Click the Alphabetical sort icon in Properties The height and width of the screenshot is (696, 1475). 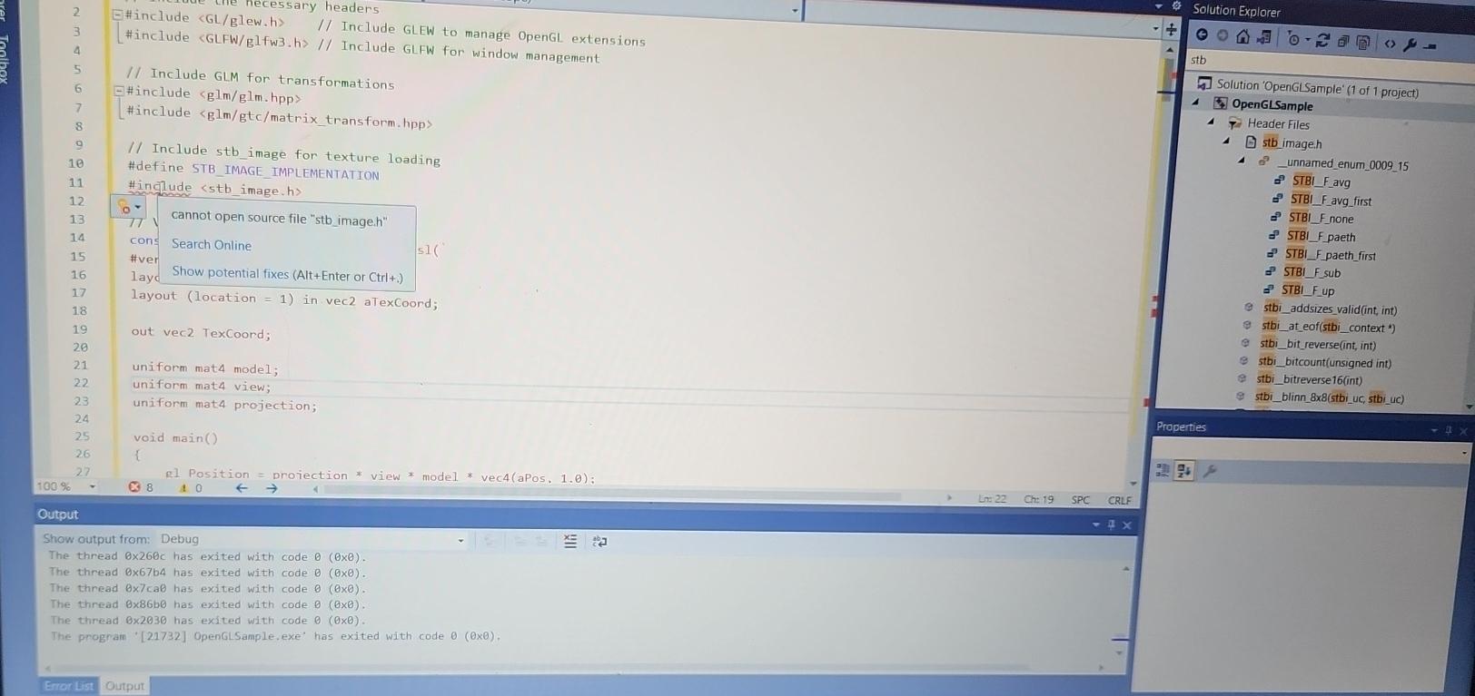pyautogui.click(x=1183, y=470)
